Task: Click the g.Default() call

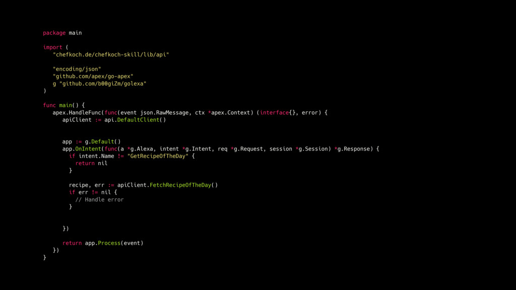Action: [103, 141]
